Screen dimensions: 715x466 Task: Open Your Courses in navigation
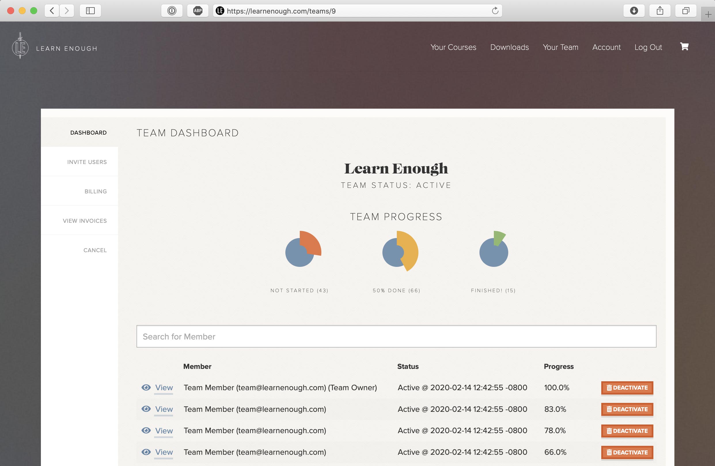click(453, 47)
